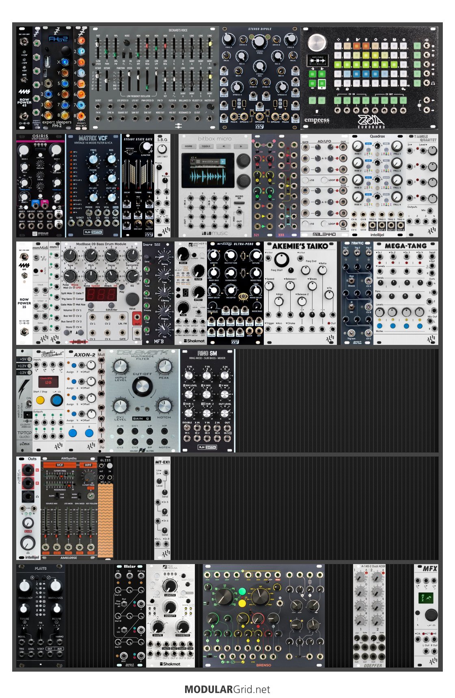Click the HPF CUTOFF FREQ knob on AM8109SE
455x698 pixels.
(88, 476)
